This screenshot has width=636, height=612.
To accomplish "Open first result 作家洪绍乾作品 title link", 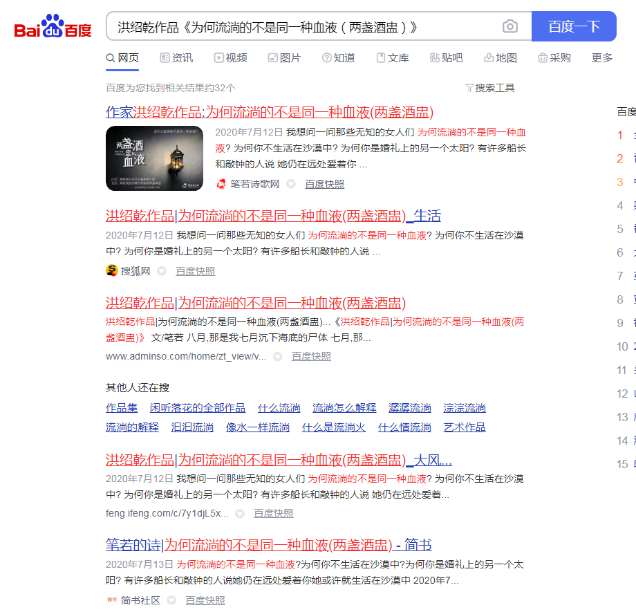I will pyautogui.click(x=269, y=112).
